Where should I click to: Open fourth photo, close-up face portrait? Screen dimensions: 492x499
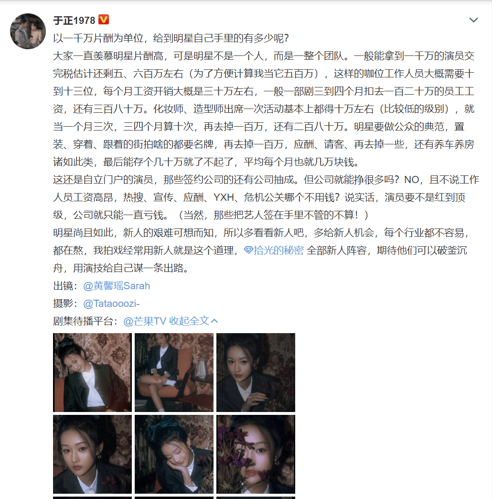[92, 454]
